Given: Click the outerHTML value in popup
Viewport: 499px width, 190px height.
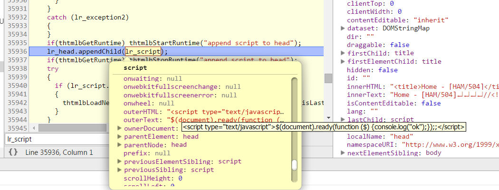Looking at the screenshot, I should point(226,112).
